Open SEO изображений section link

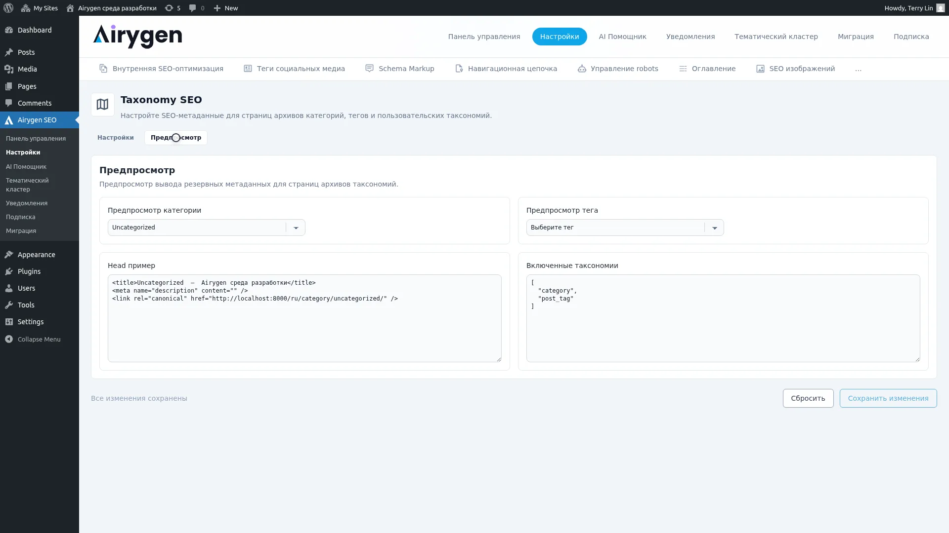pos(795,69)
